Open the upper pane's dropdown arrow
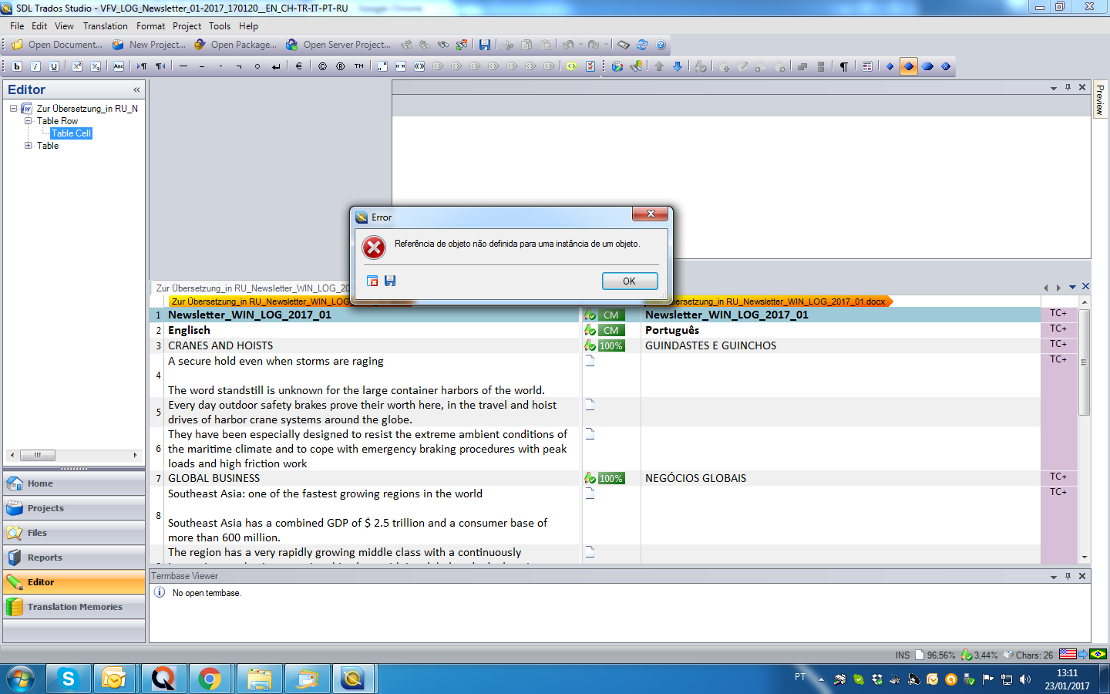Viewport: 1110px width, 694px height. coord(1053,88)
